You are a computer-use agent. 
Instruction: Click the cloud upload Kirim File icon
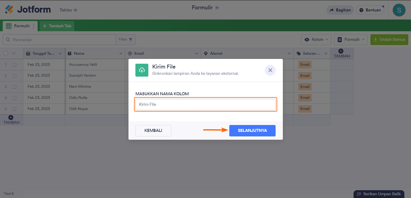[x=142, y=70]
